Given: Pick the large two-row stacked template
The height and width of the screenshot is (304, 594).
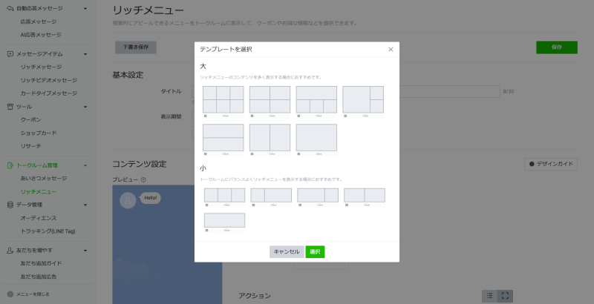Looking at the screenshot, I should (x=223, y=137).
